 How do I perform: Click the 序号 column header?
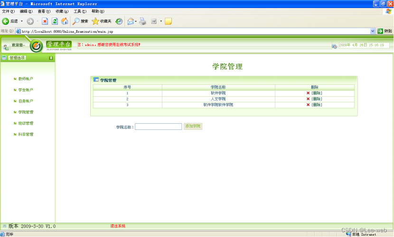coord(127,87)
